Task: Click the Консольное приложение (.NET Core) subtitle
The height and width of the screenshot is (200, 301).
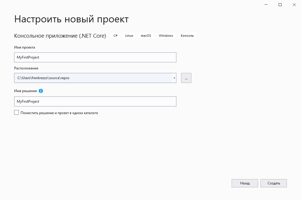Action: 60,36
